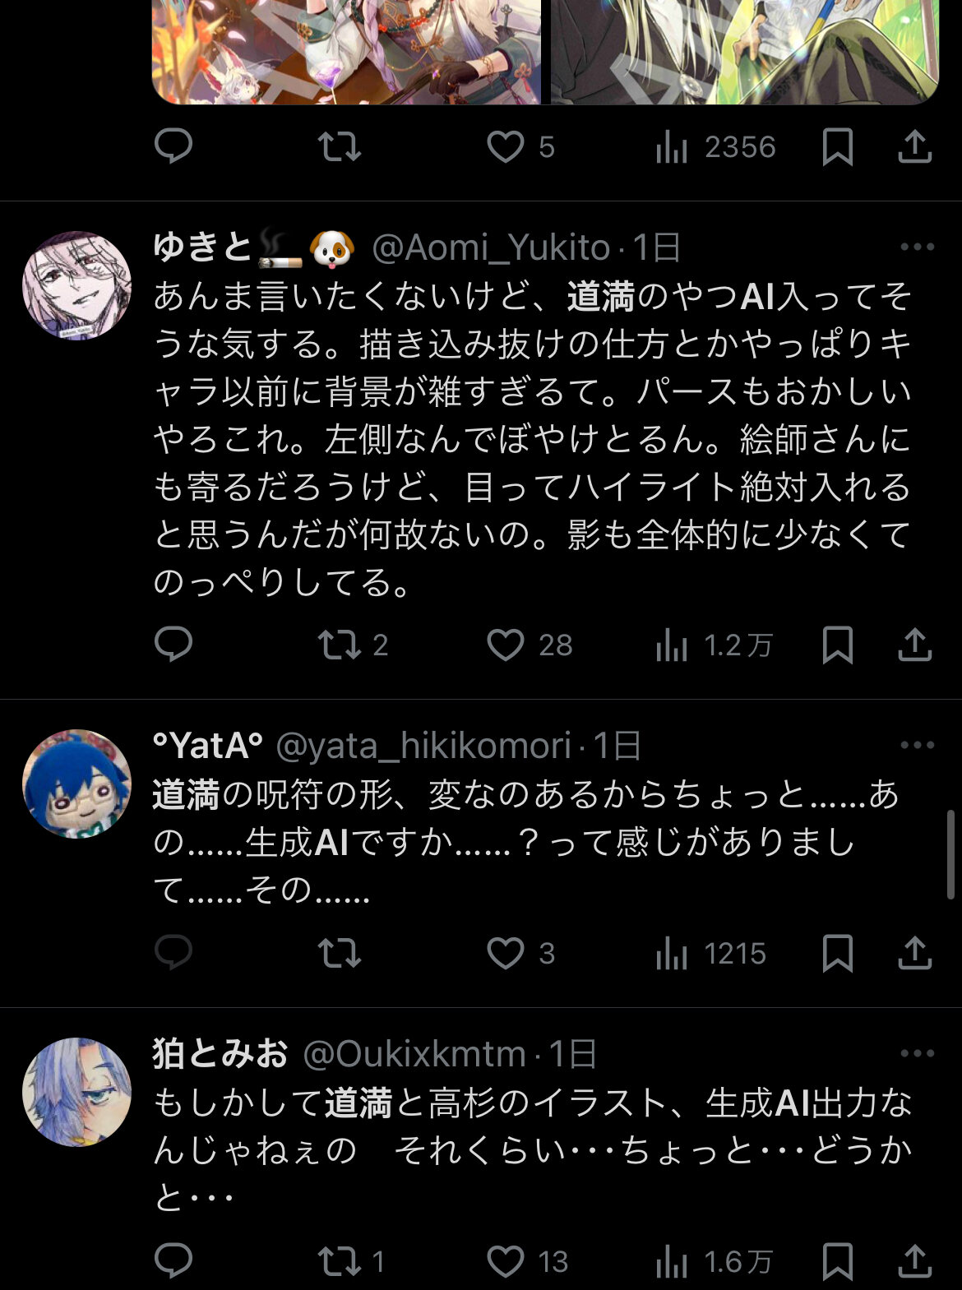Retweet the °YatA° tweet
This screenshot has width=962, height=1290.
point(340,954)
